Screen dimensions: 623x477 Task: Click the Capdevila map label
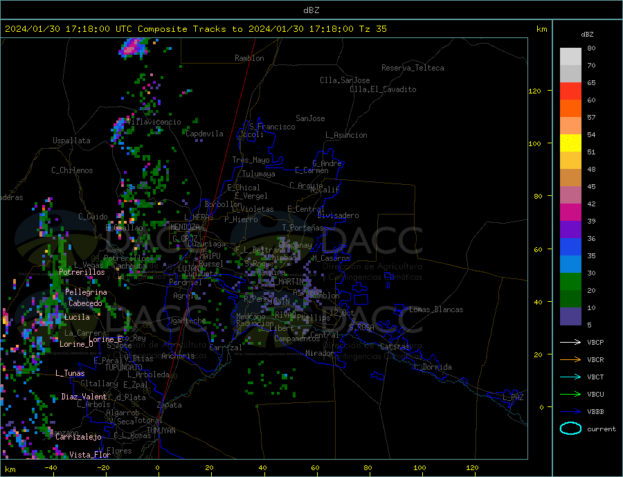204,134
